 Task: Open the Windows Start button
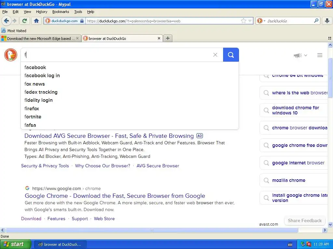tap(16, 244)
